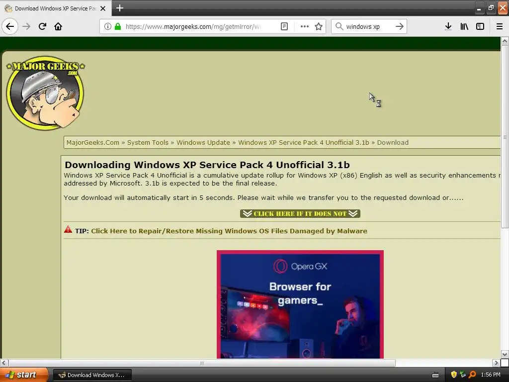Open Windows Update breadcrumb link
The height and width of the screenshot is (382, 509).
[203, 143]
